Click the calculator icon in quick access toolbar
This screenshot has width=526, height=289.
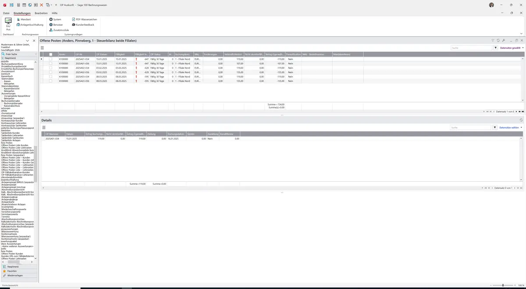(18, 5)
